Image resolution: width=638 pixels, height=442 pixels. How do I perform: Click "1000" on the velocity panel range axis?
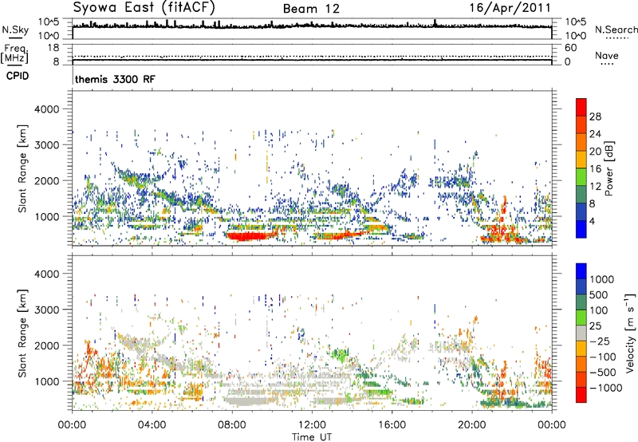click(x=46, y=381)
